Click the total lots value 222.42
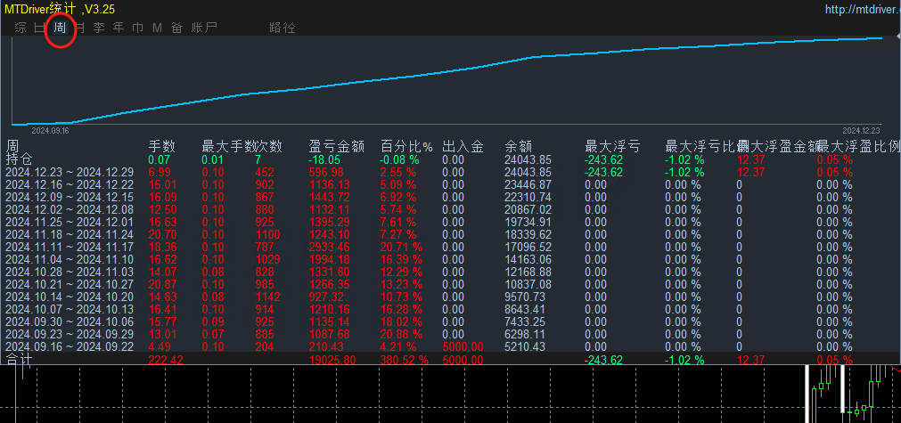Image resolution: width=901 pixels, height=423 pixels. (x=167, y=360)
